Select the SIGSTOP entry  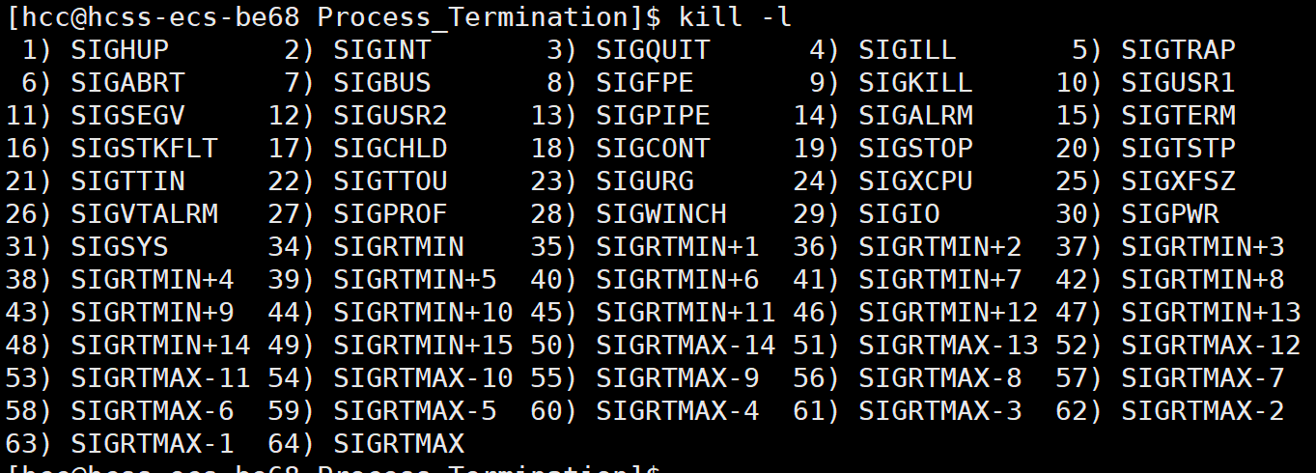pyautogui.click(x=915, y=148)
